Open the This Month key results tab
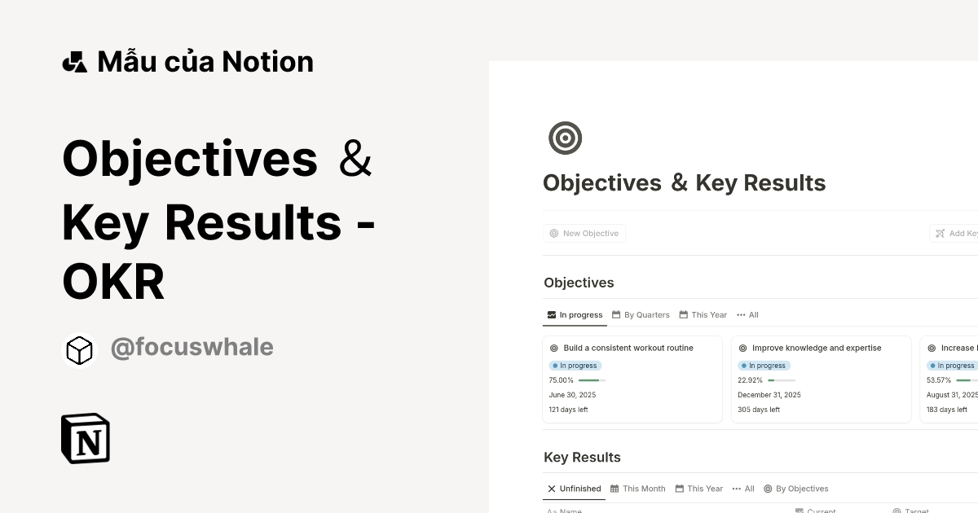The height and width of the screenshot is (513, 978). pos(638,489)
